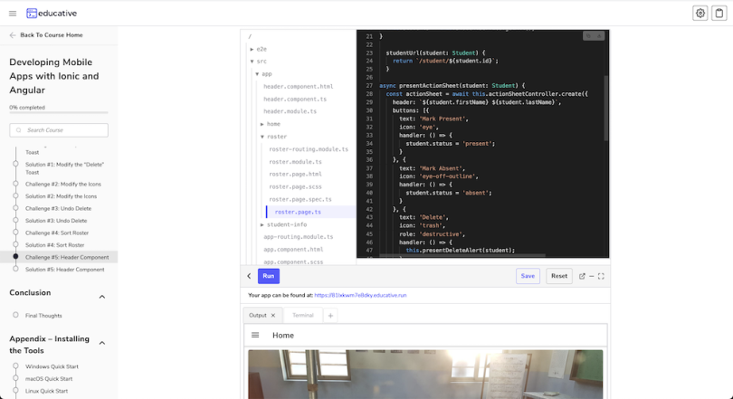The height and width of the screenshot is (399, 733).
Task: Mark Final Thoughts lesson circle complete
Action: tap(15, 316)
